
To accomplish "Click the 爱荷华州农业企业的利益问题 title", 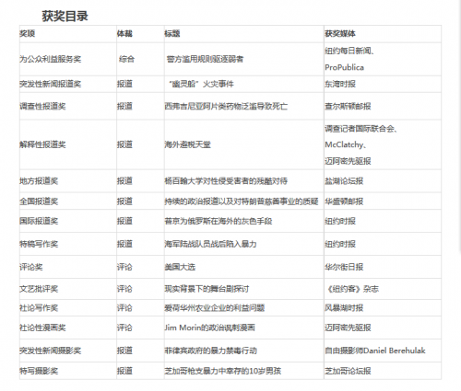I will tap(215, 308).
